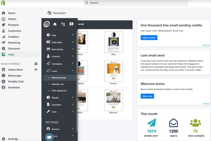Click the Sensorpro sidebar scrollbar

[77, 81]
